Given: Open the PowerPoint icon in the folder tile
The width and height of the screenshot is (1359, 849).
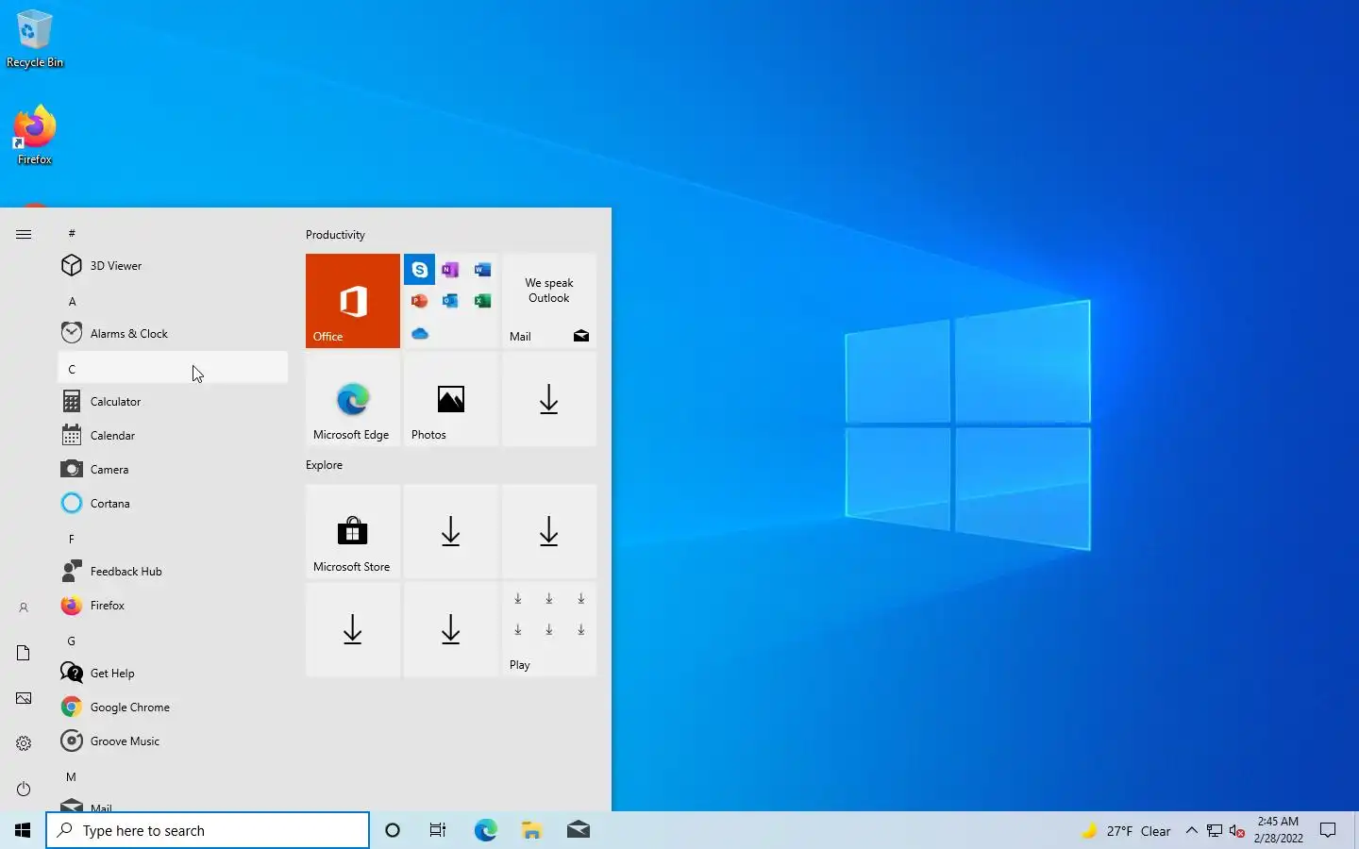Looking at the screenshot, I should (420, 301).
